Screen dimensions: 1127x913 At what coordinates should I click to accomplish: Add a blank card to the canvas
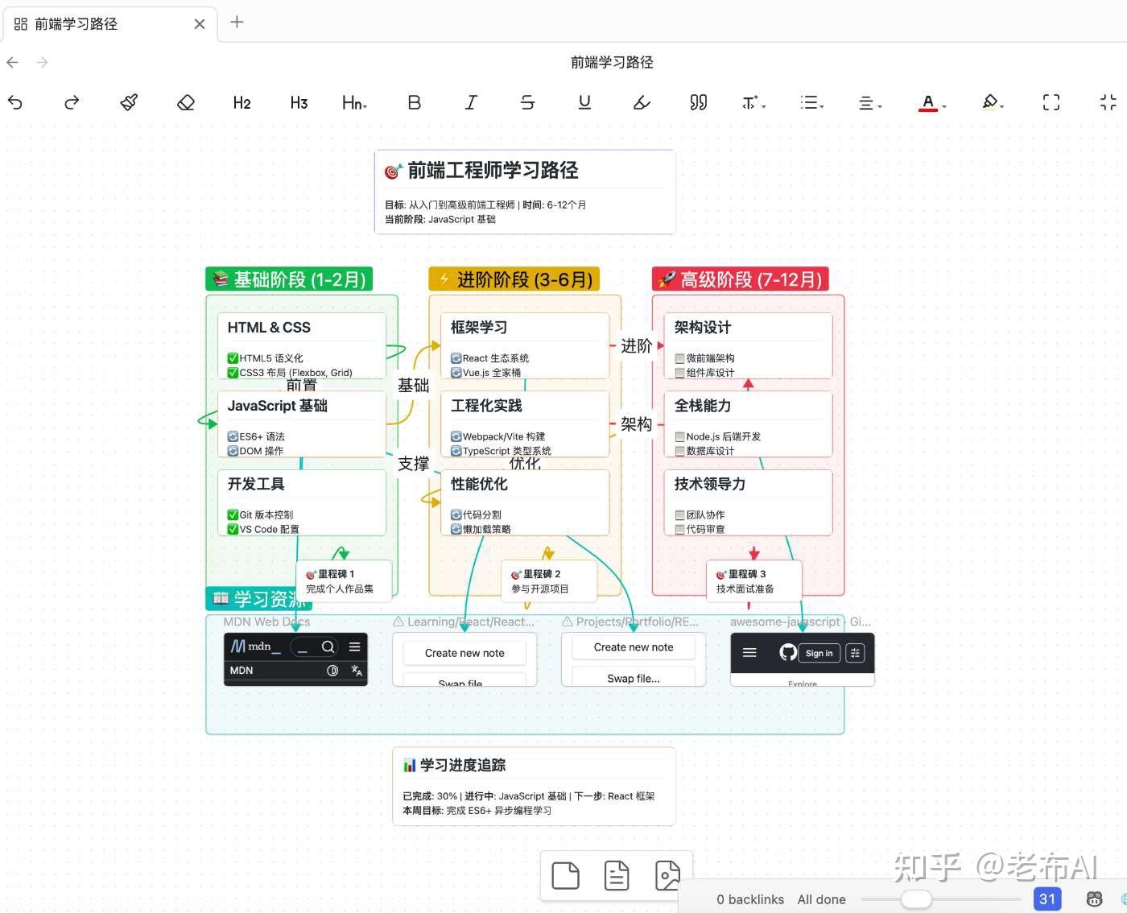(x=565, y=875)
